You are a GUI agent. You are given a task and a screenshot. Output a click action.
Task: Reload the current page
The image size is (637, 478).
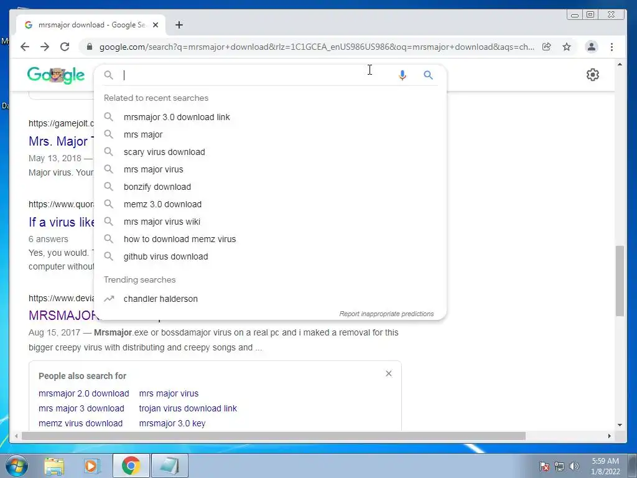click(x=65, y=47)
